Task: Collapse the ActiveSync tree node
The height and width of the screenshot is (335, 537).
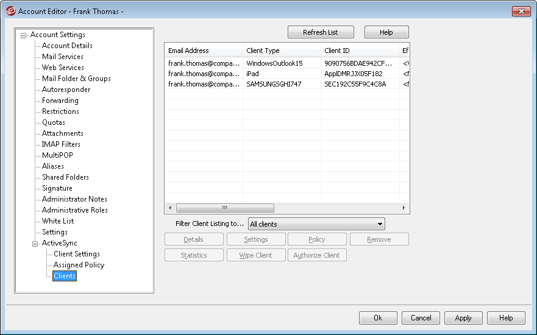Action: 35,243
